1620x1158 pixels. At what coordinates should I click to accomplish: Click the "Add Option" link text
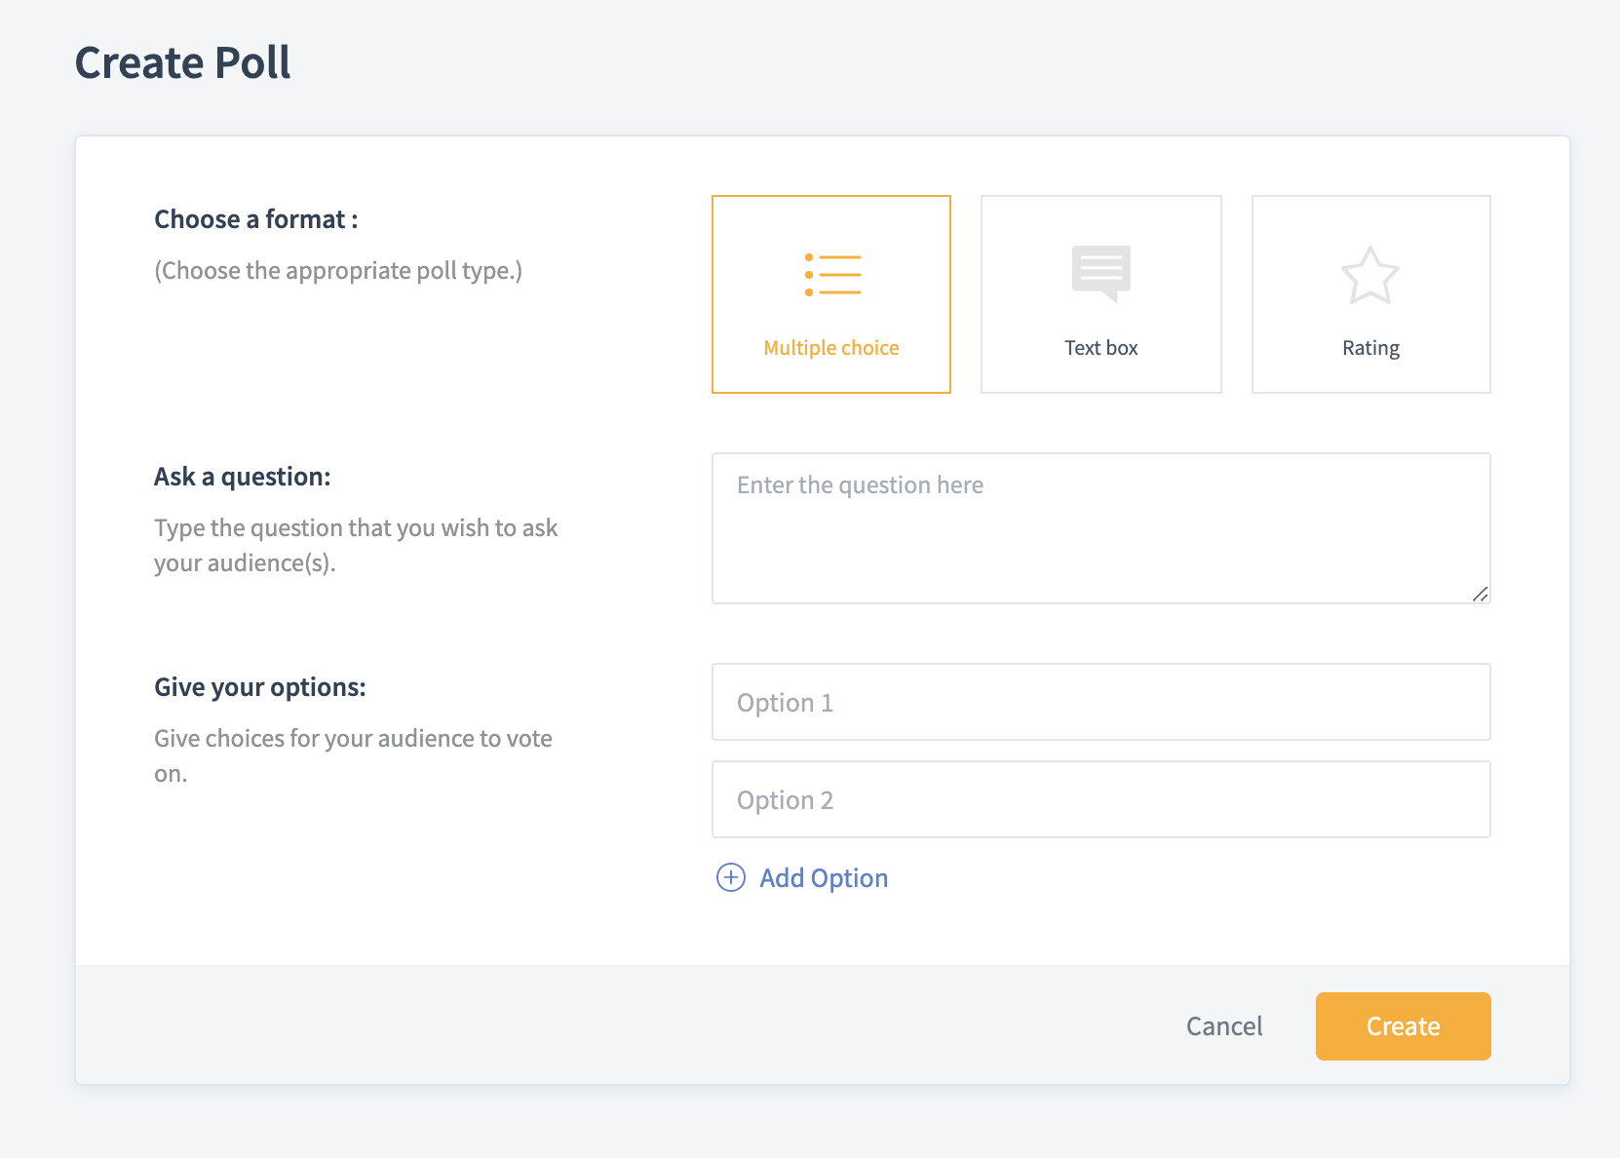pyautogui.click(x=824, y=878)
